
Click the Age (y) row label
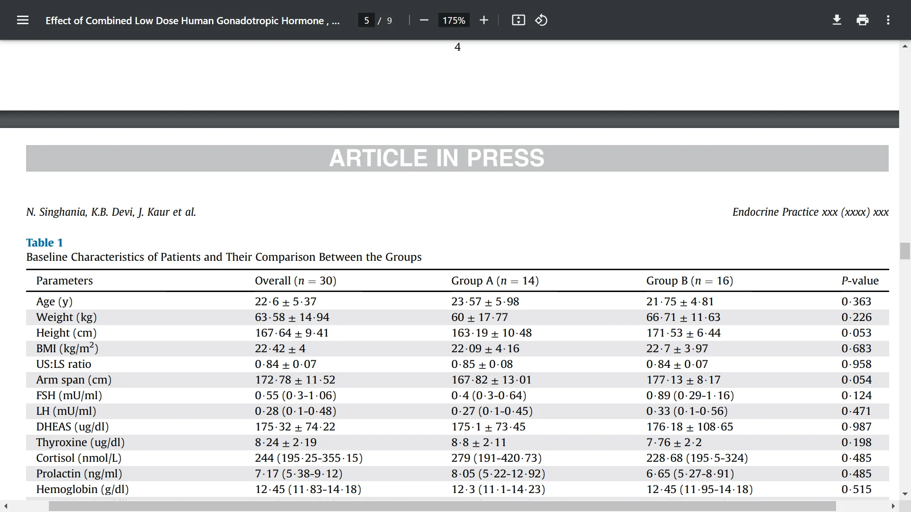(55, 302)
